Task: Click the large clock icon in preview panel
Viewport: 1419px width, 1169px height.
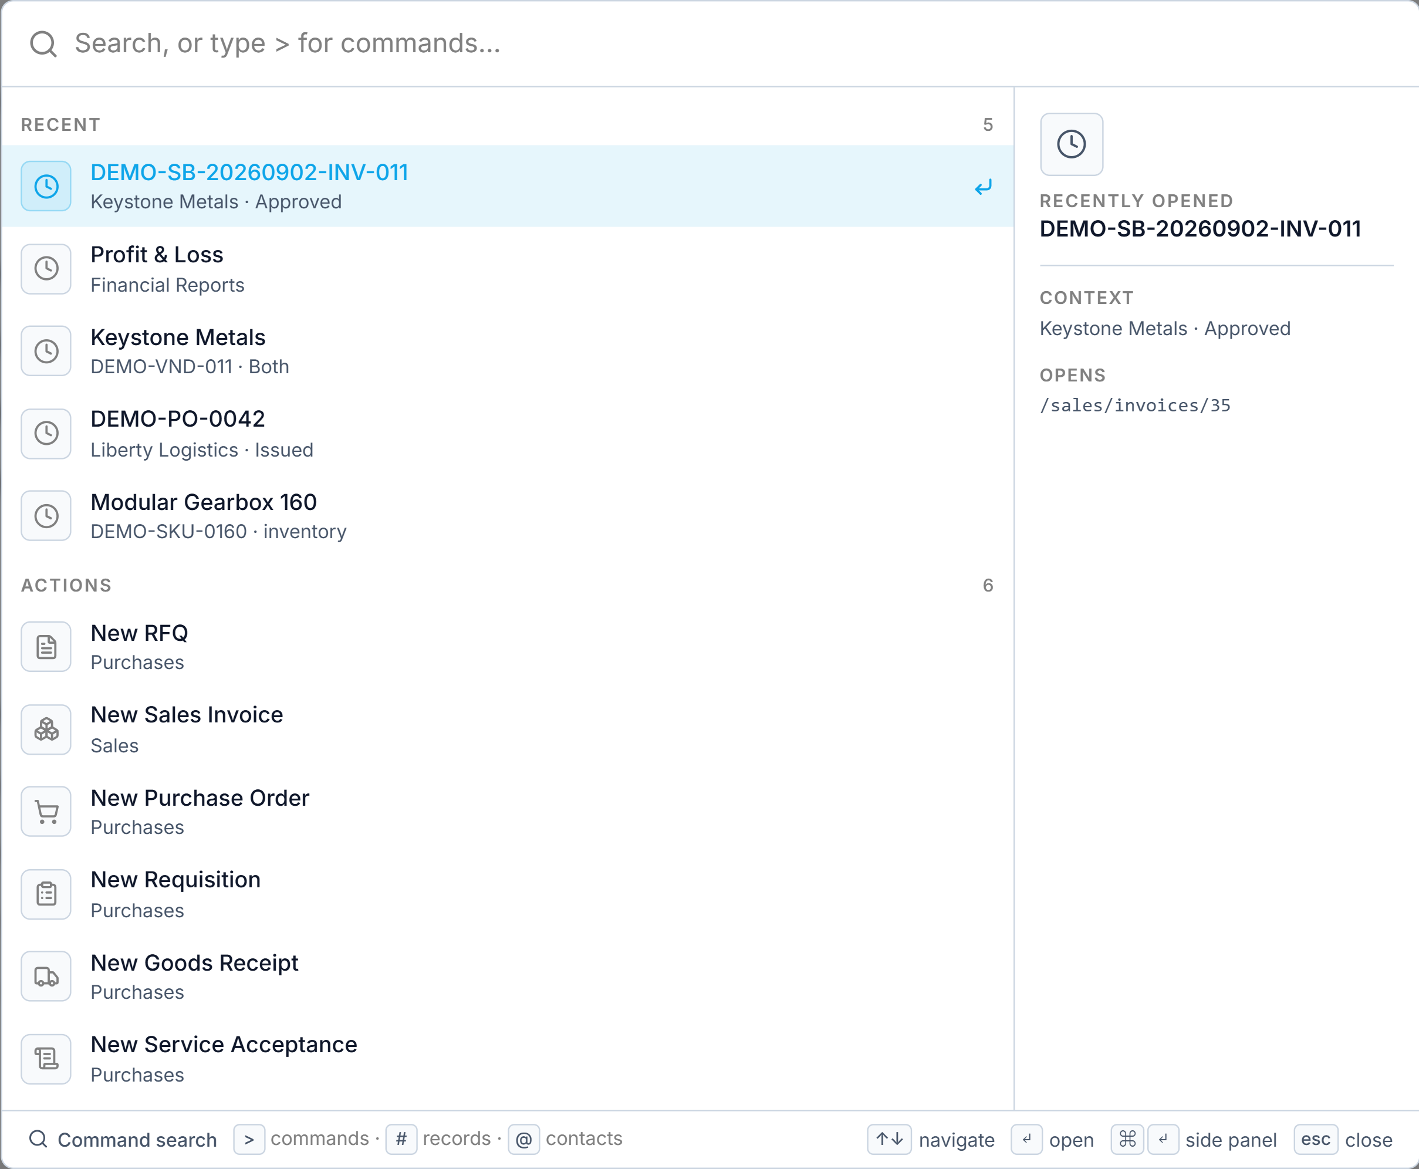Action: pyautogui.click(x=1072, y=144)
